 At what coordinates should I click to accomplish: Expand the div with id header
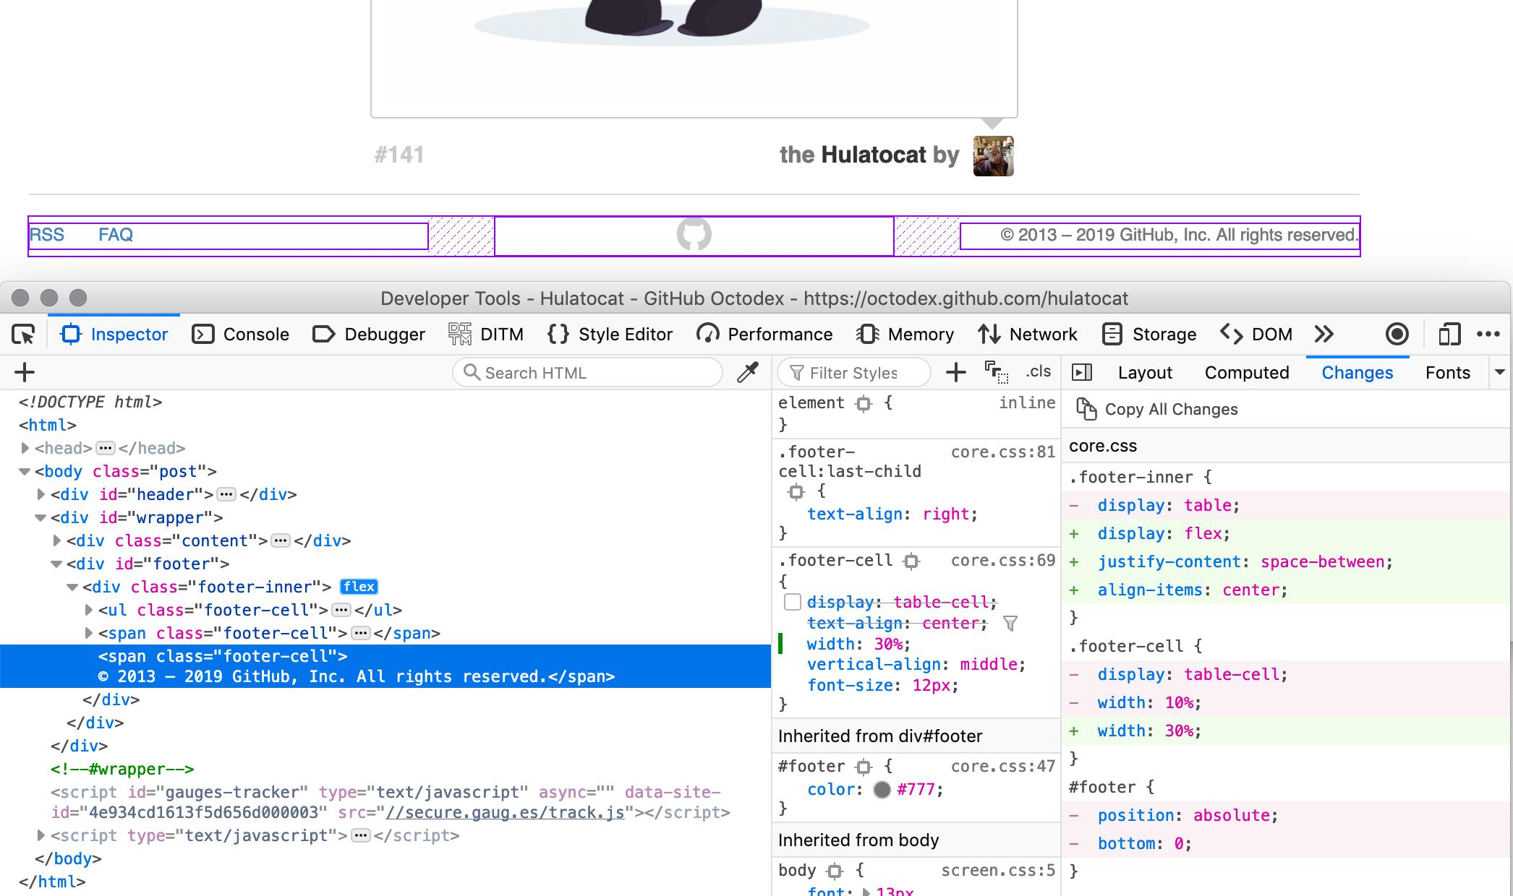click(41, 494)
